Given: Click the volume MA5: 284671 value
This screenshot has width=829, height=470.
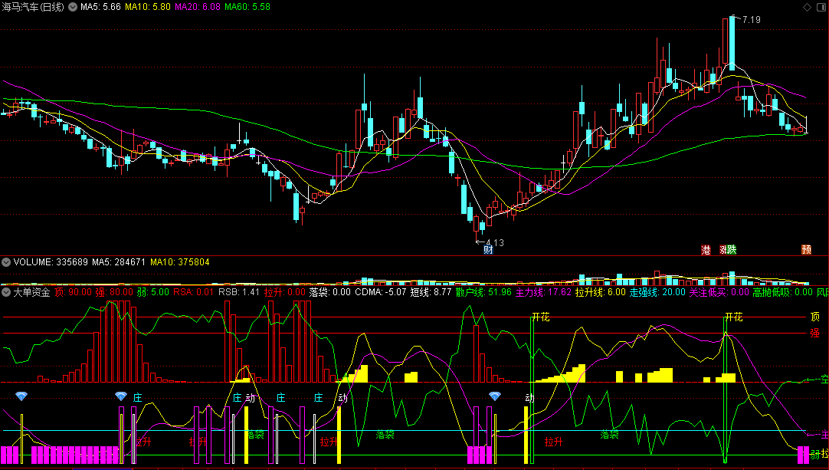Looking at the screenshot, I should click(119, 262).
